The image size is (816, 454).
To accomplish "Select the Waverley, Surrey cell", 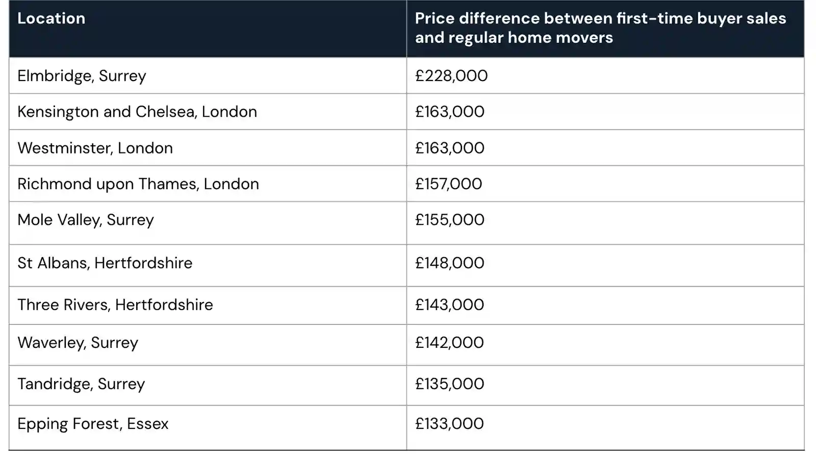I will [x=78, y=343].
